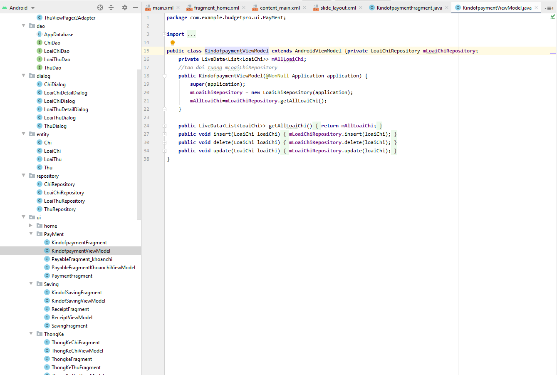Collapse the dialog folder

[24, 76]
